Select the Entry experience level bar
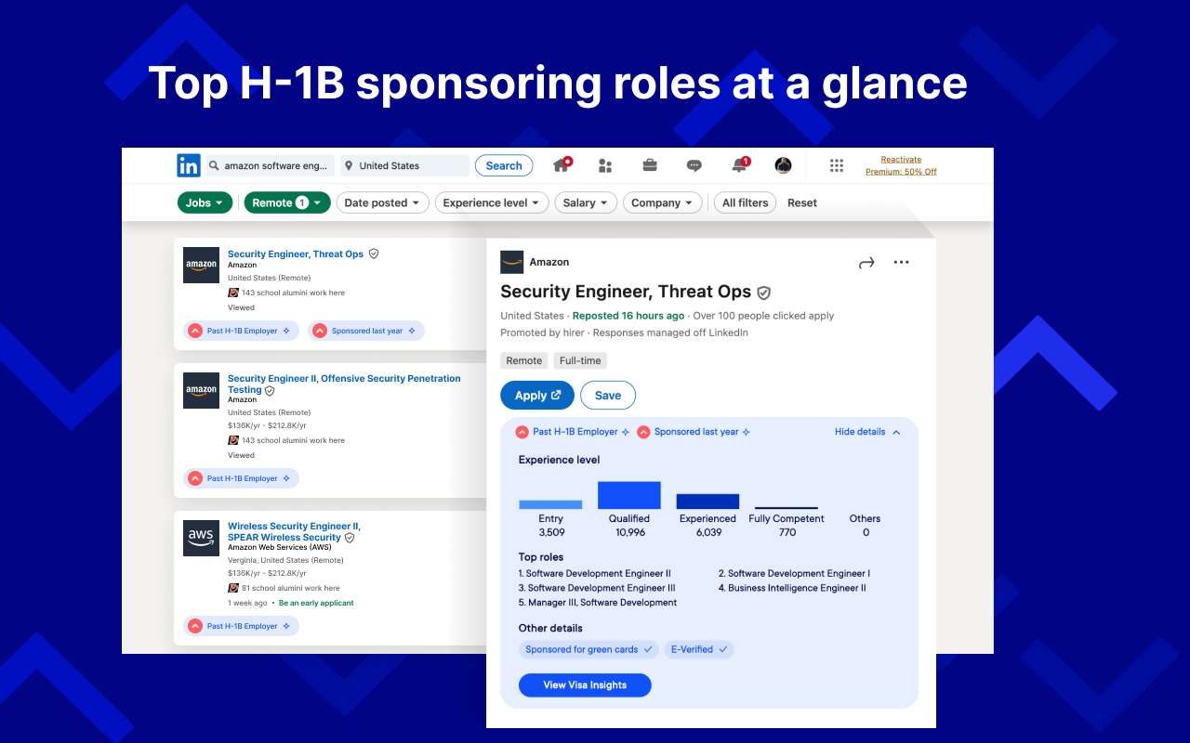The width and height of the screenshot is (1190, 743). tap(550, 504)
